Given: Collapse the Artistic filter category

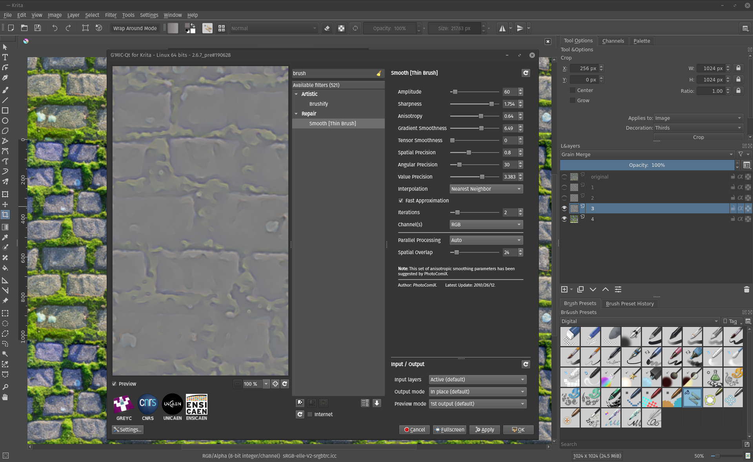Looking at the screenshot, I should tap(296, 94).
